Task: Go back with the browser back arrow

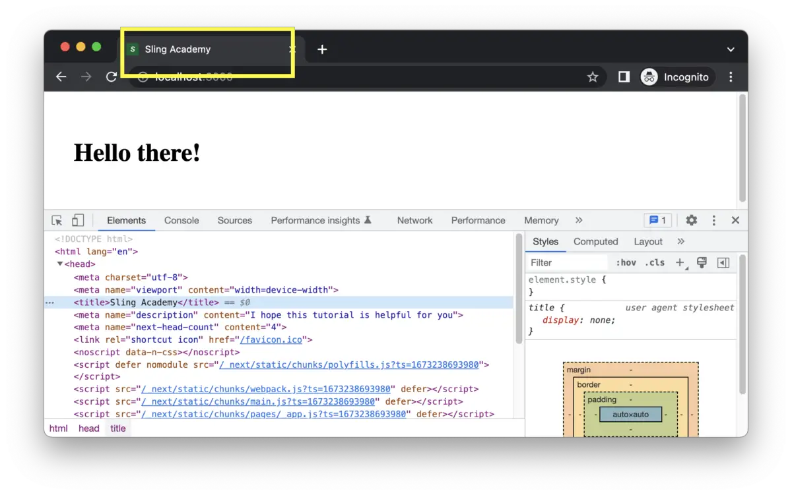Action: (x=61, y=77)
